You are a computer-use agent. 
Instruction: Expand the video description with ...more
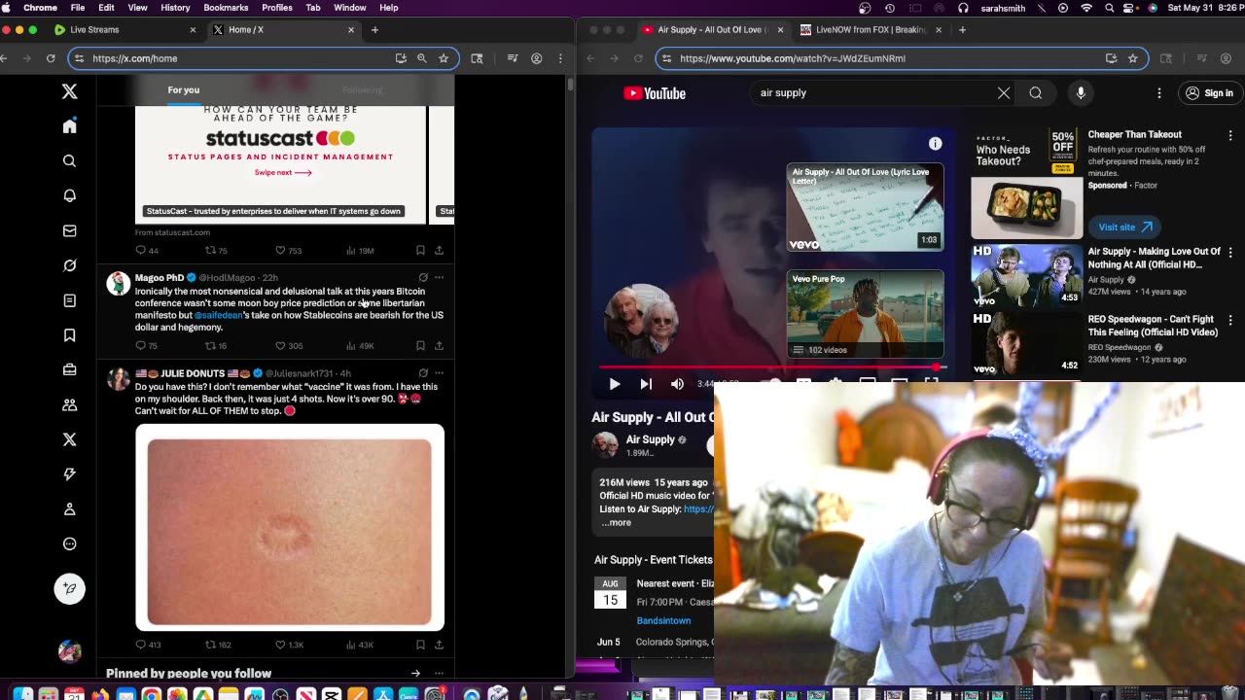617,523
